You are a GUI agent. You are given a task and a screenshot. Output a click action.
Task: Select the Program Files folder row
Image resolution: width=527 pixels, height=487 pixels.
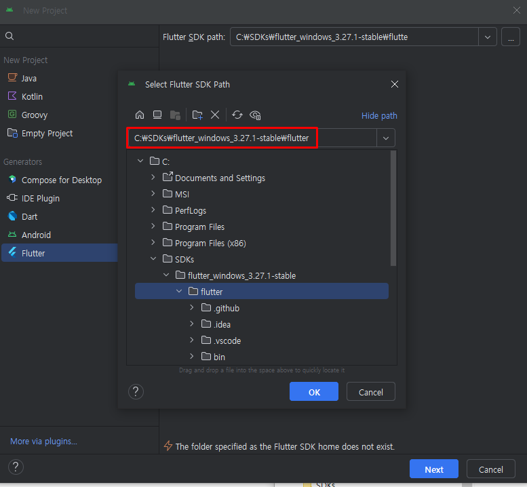click(262, 227)
